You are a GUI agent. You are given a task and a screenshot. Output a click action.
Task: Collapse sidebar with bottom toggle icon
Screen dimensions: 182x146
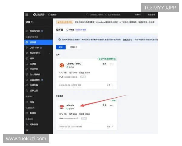pos(27,130)
